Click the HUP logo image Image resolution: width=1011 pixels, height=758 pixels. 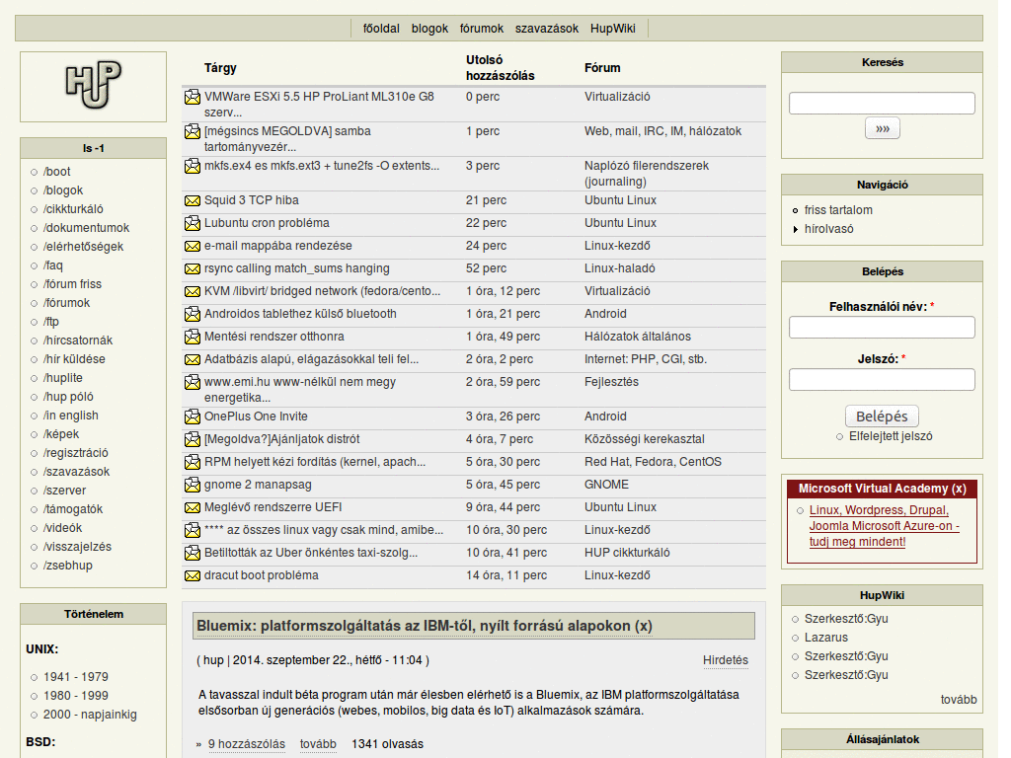coord(92,87)
